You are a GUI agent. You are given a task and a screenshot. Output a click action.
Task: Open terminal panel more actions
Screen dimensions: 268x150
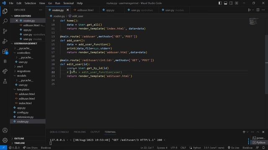click(x=252, y=132)
